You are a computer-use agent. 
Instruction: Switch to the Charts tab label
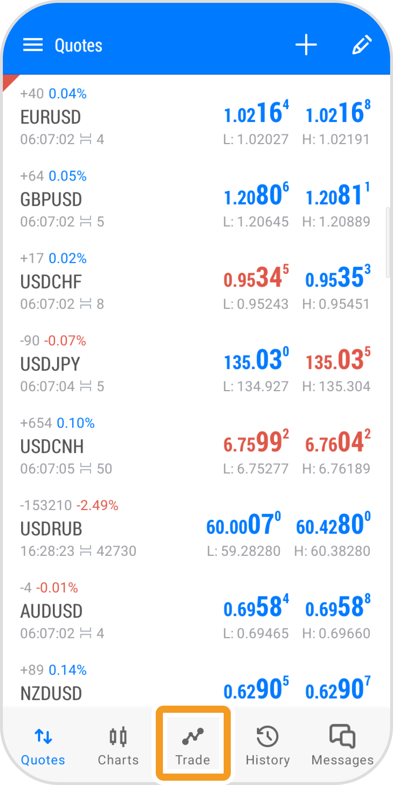118,760
